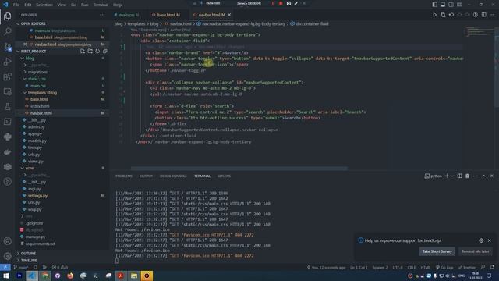Click Go Live in the status bar

[444, 267]
